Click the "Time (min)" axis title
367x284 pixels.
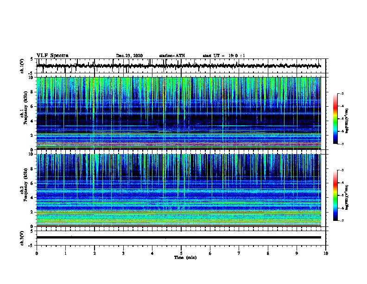[x=185, y=258]
